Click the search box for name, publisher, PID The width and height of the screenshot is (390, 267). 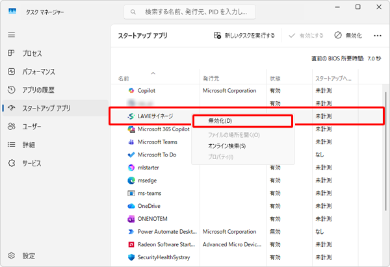(190, 12)
